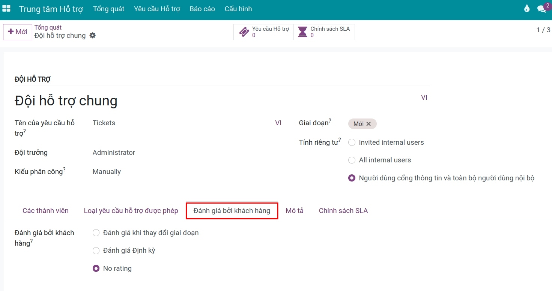
Task: Click the hourglass icon for Chính sách SLA
Action: coord(302,32)
